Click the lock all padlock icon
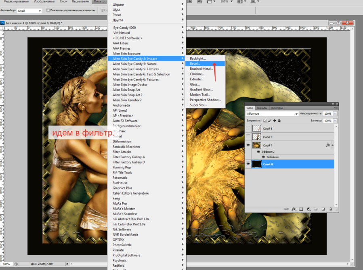The height and width of the screenshot is (270, 363). click(279, 121)
